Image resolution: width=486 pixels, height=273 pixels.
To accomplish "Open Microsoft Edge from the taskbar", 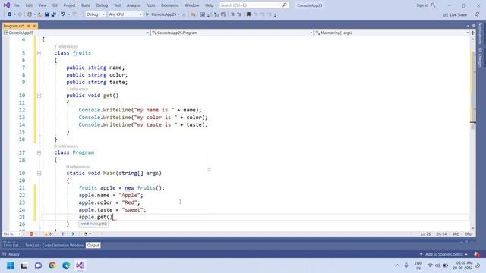I will [x=66, y=265].
